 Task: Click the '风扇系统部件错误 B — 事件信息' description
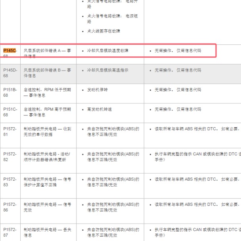point(47,73)
